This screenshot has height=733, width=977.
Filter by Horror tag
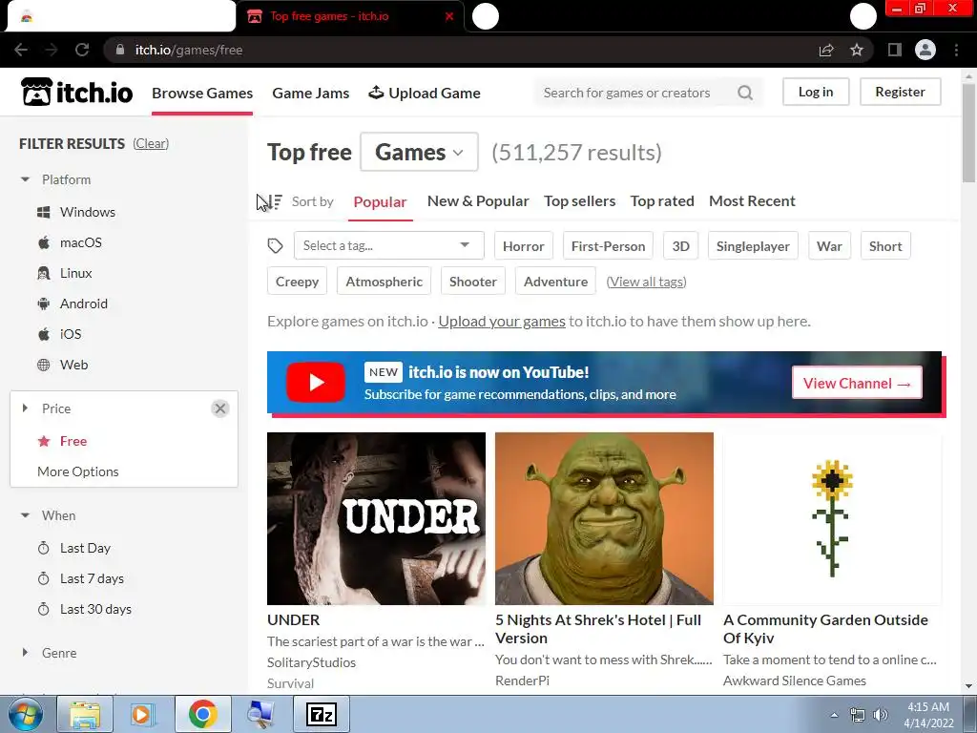[x=524, y=245]
